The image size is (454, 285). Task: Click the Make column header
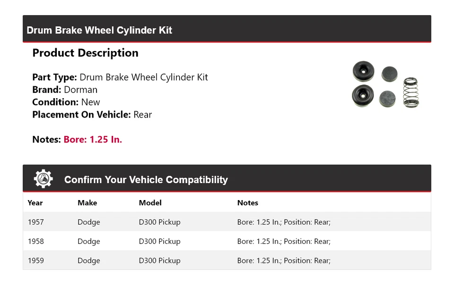[x=87, y=203]
